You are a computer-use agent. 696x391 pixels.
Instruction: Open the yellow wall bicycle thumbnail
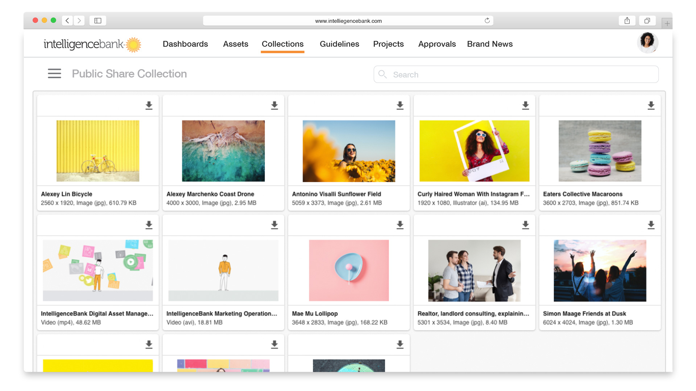pos(98,151)
